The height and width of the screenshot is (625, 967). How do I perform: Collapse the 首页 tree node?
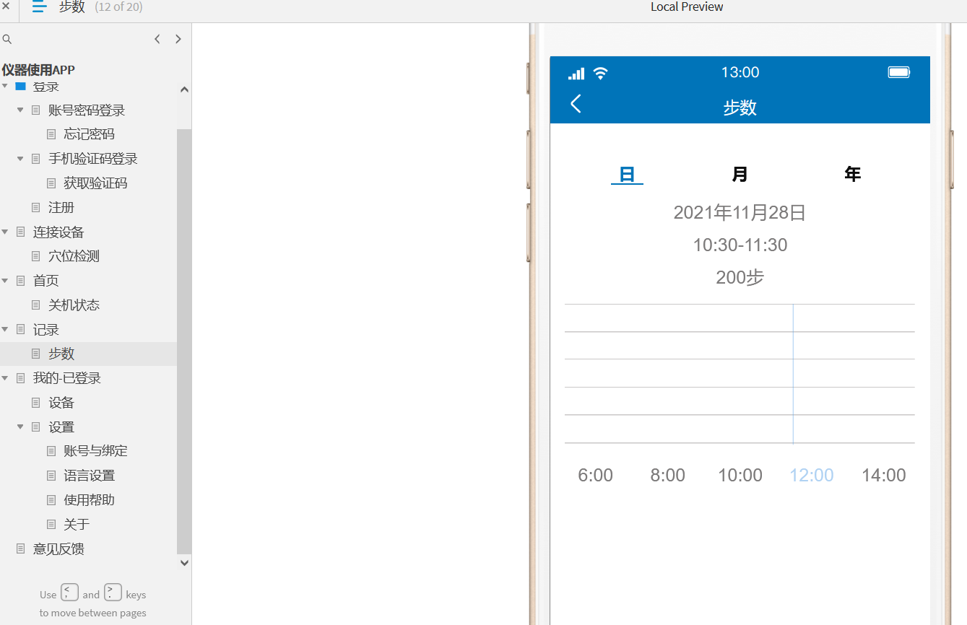coord(5,281)
